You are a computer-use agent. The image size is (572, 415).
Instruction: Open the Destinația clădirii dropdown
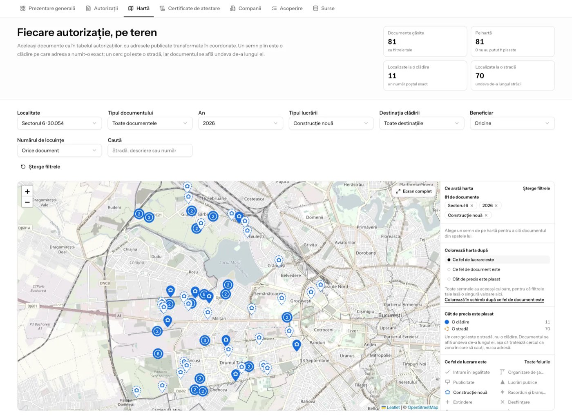pos(422,123)
